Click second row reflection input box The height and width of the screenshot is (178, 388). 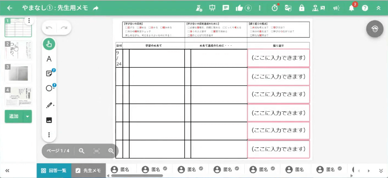278,77
